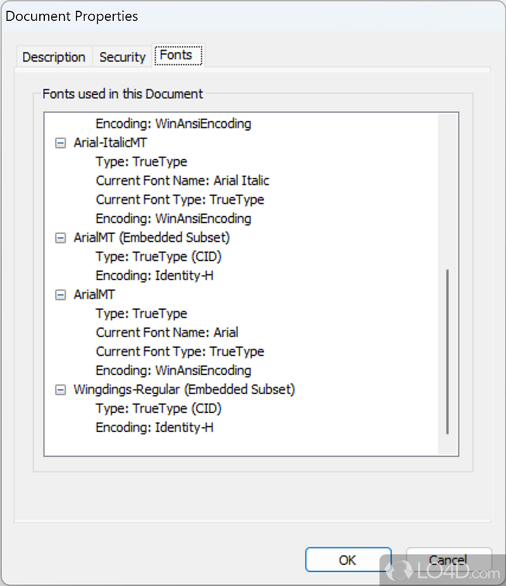The width and height of the screenshot is (506, 586).
Task: Click the topmost 'Encoding: WinAnsiEncoding' row
Action: coord(173,124)
